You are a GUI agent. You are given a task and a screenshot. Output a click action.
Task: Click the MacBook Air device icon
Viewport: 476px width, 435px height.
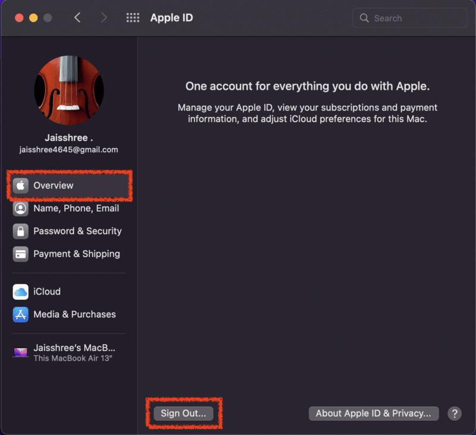[x=21, y=352]
